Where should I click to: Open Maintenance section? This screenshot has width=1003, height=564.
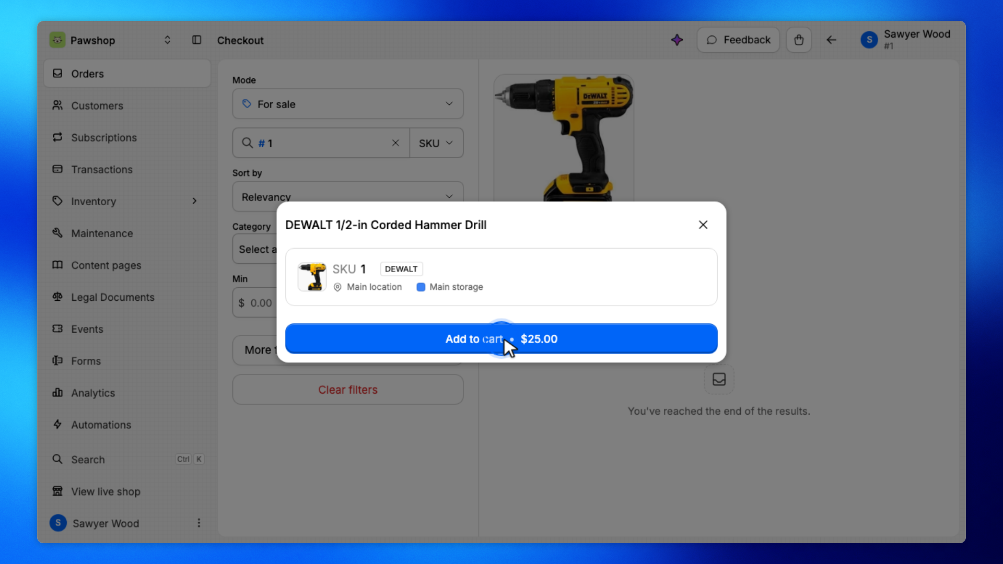tap(127, 233)
